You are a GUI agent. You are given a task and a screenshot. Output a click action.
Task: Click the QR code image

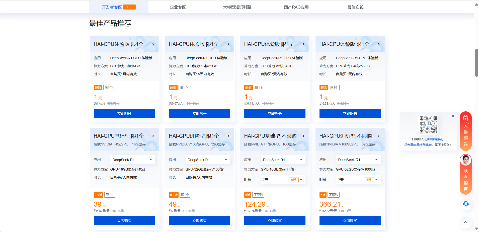pos(428,125)
